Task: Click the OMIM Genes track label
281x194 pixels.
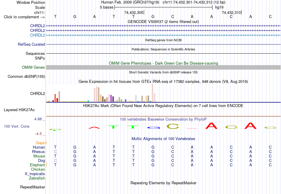Action: (x=33, y=67)
